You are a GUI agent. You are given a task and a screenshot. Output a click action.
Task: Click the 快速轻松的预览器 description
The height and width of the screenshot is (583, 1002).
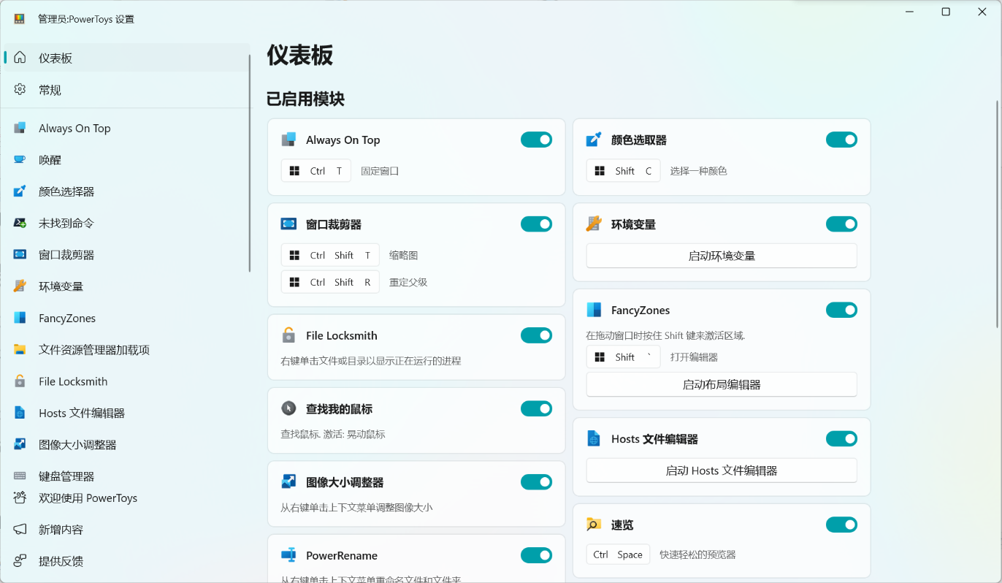pyautogui.click(x=697, y=555)
